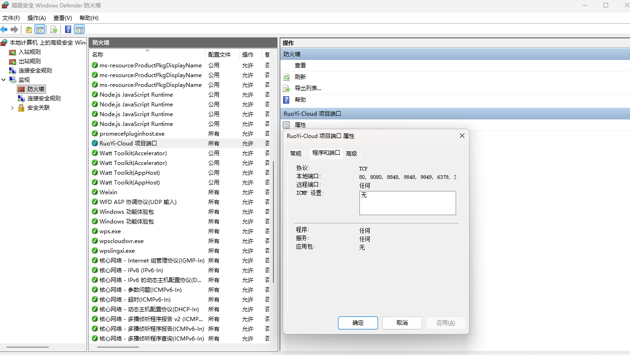Screen dimensions: 630x355
Task: Click the vertical scrollbar of the rules list
Action: click(x=274, y=222)
